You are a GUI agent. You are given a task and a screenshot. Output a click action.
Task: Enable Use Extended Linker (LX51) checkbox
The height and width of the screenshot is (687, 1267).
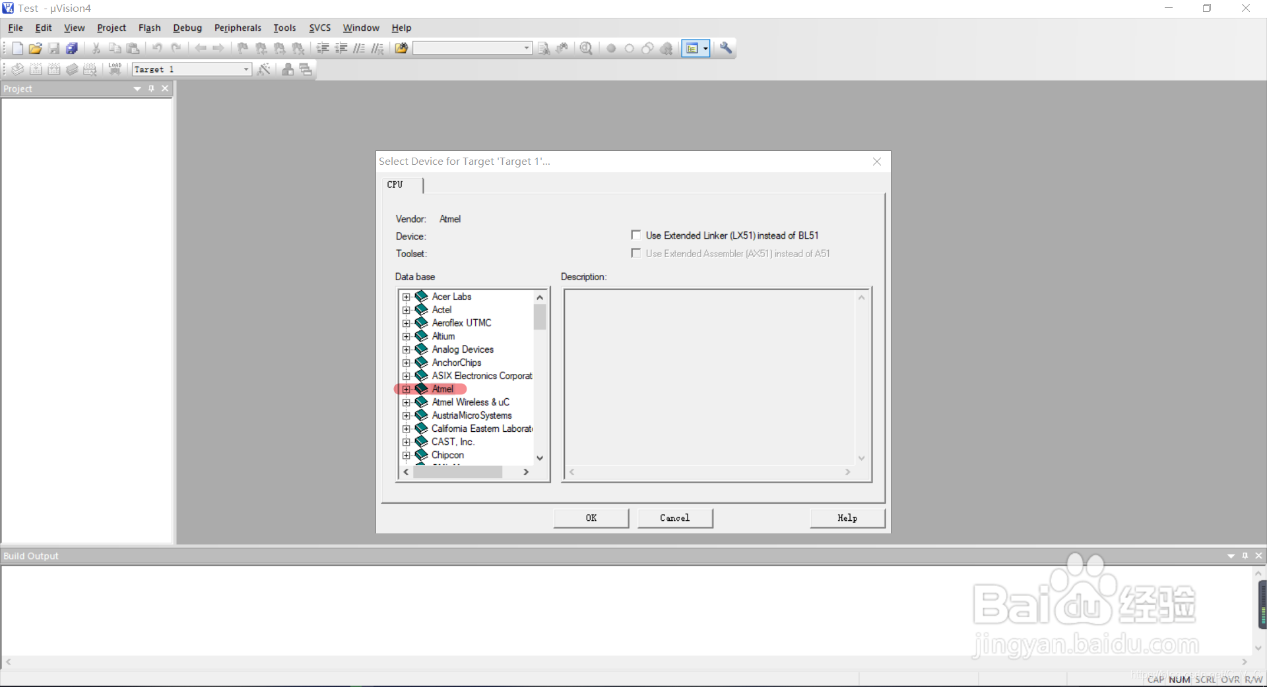(x=636, y=235)
